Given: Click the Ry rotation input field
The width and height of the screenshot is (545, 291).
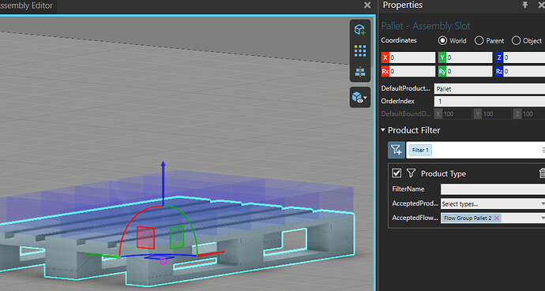Looking at the screenshot, I should point(469,72).
